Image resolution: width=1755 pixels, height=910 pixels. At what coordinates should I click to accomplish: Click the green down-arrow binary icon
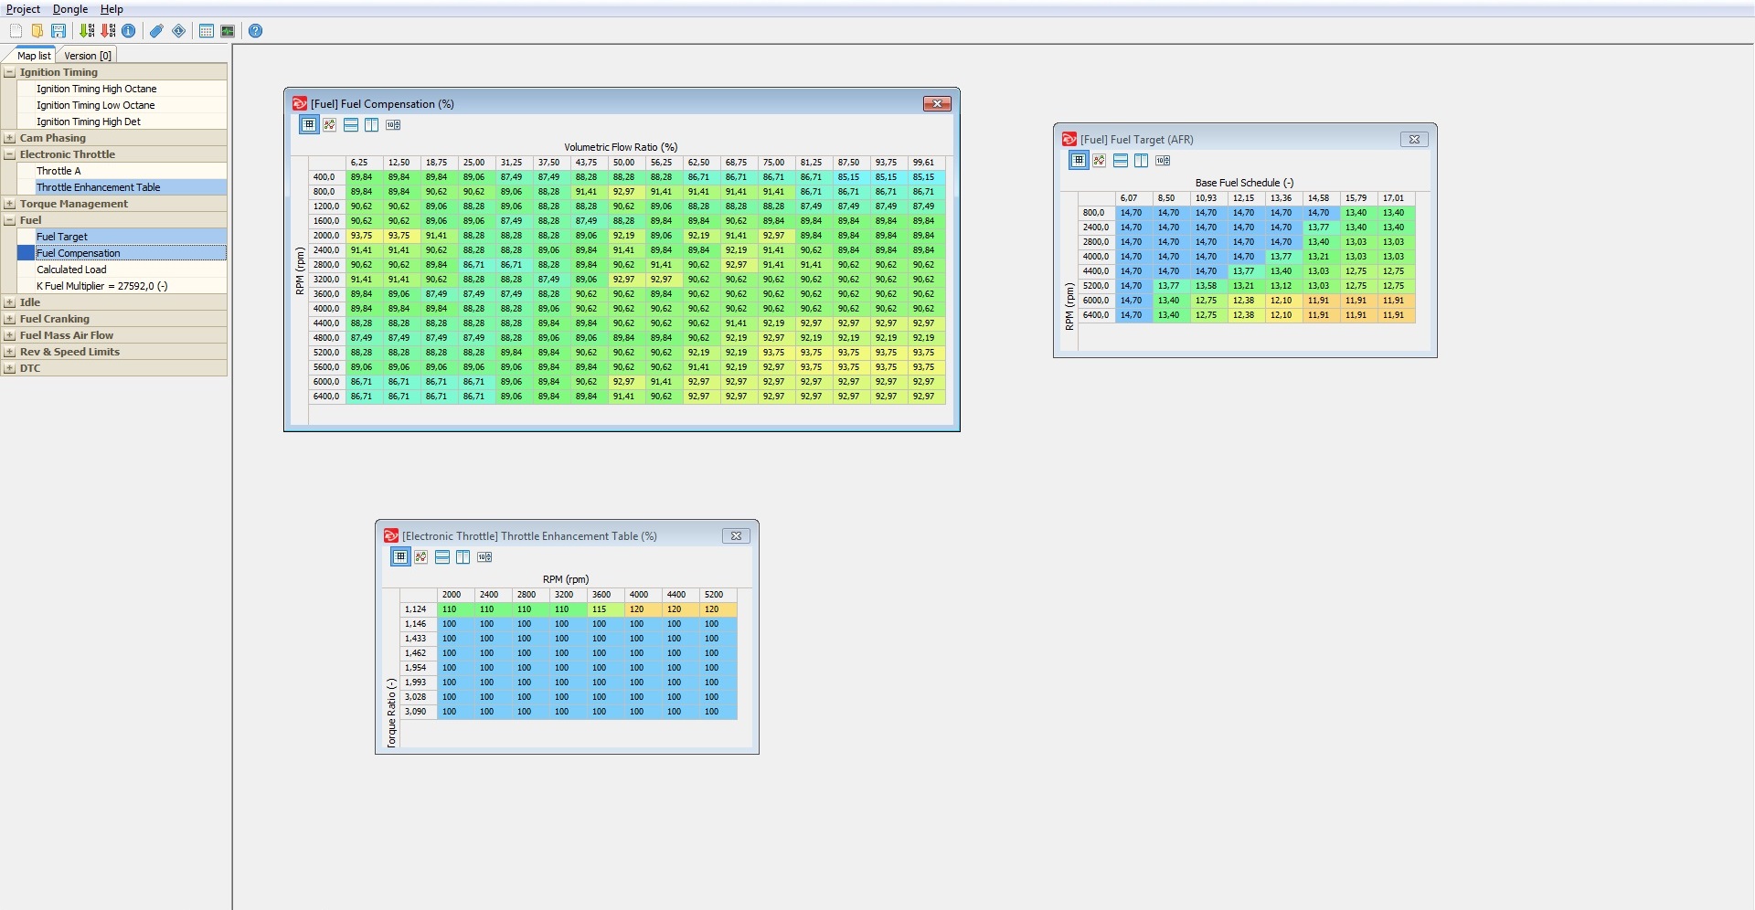[x=87, y=31]
